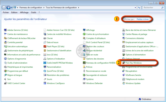This screenshot has height=102, width=166.
Task: Click the Windows Defender icon
Action: coord(84,83)
